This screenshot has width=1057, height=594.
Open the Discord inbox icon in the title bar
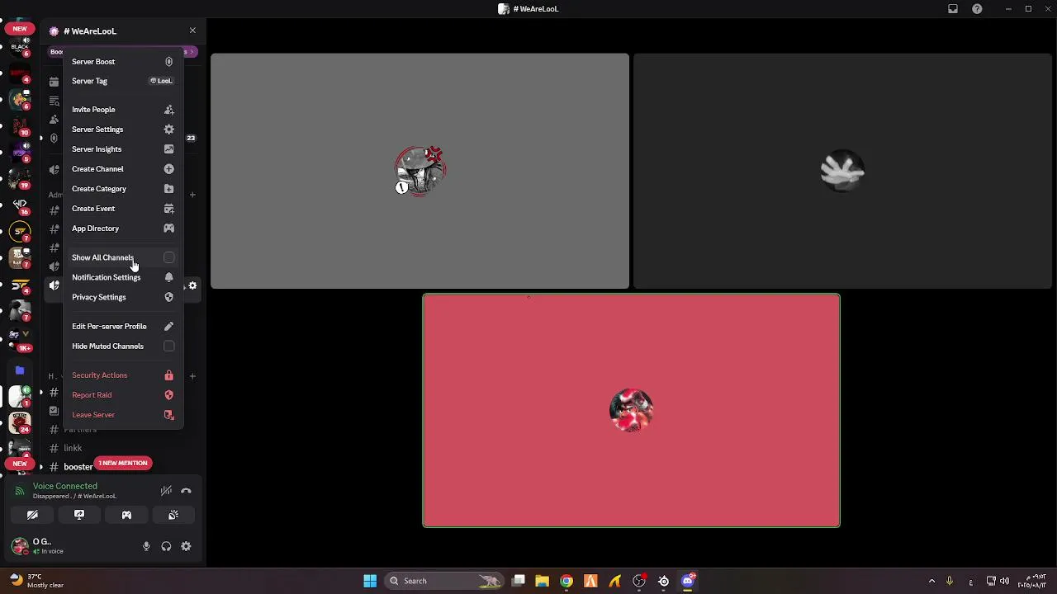click(x=953, y=9)
